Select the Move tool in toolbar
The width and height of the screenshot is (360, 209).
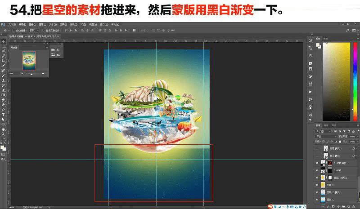tap(3, 41)
